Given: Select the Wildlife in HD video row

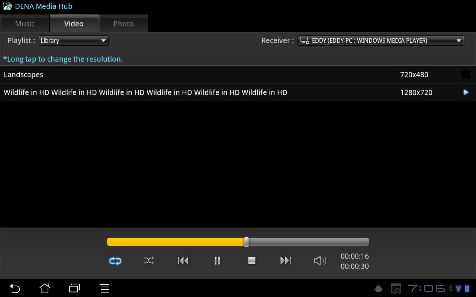Looking at the screenshot, I should click(x=149, y=92).
